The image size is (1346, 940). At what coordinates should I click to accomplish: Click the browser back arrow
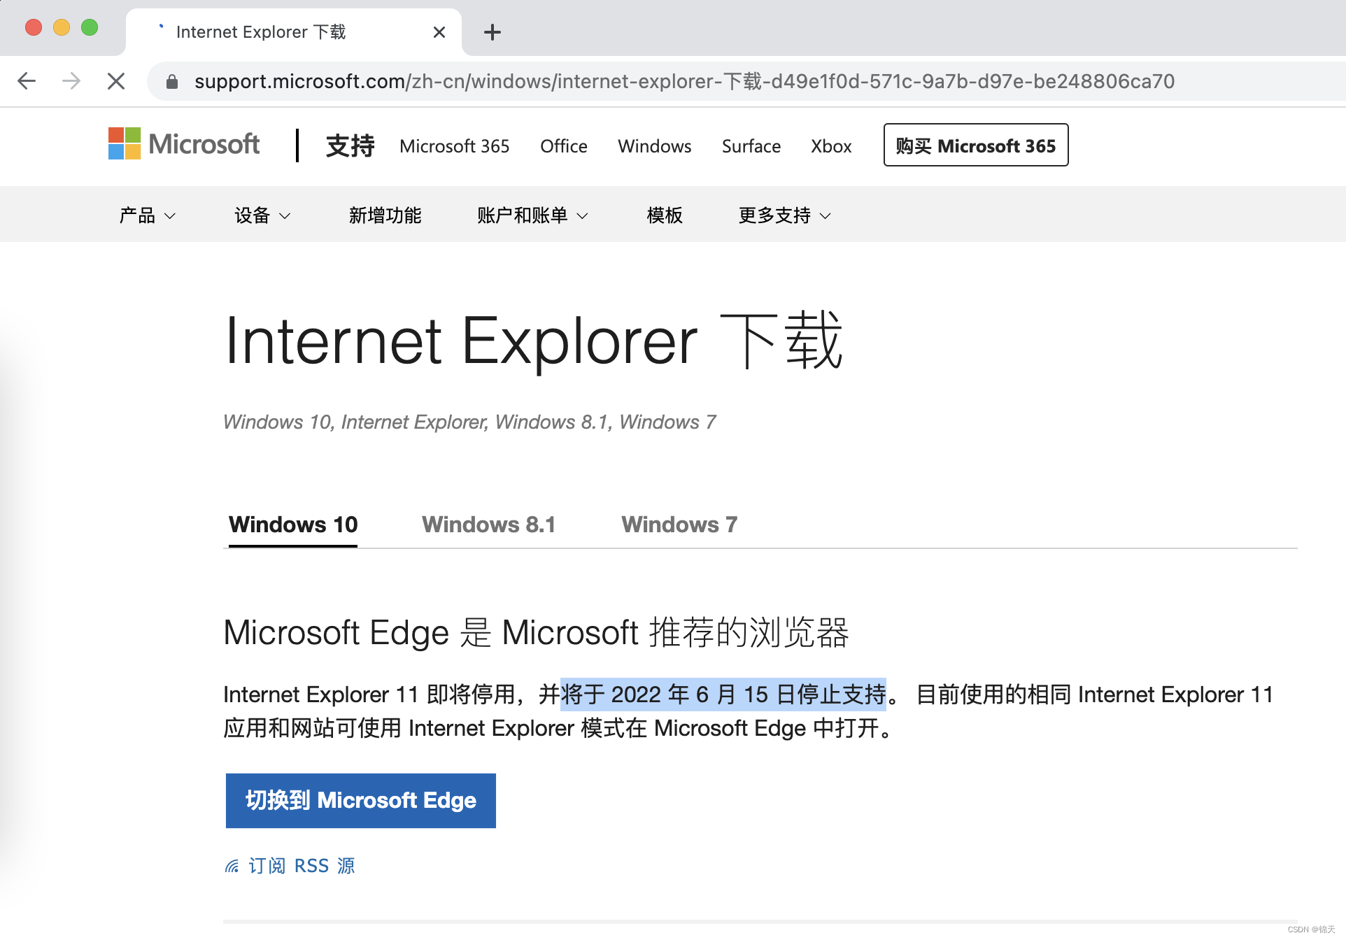pyautogui.click(x=27, y=81)
